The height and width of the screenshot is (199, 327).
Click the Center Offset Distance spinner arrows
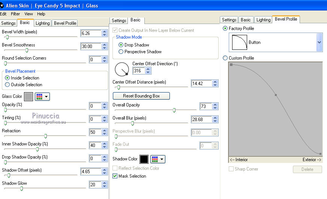coord(215,84)
